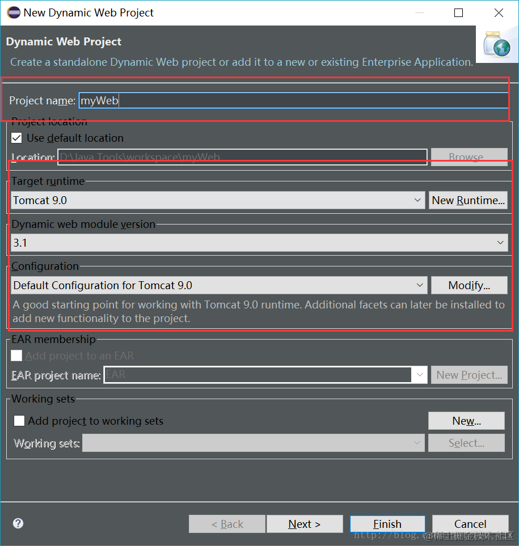The image size is (519, 546).
Task: Click Select... working sets button
Action: pos(466,443)
